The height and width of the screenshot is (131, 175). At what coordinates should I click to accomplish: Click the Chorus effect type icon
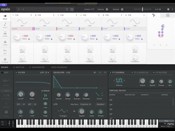(119, 80)
